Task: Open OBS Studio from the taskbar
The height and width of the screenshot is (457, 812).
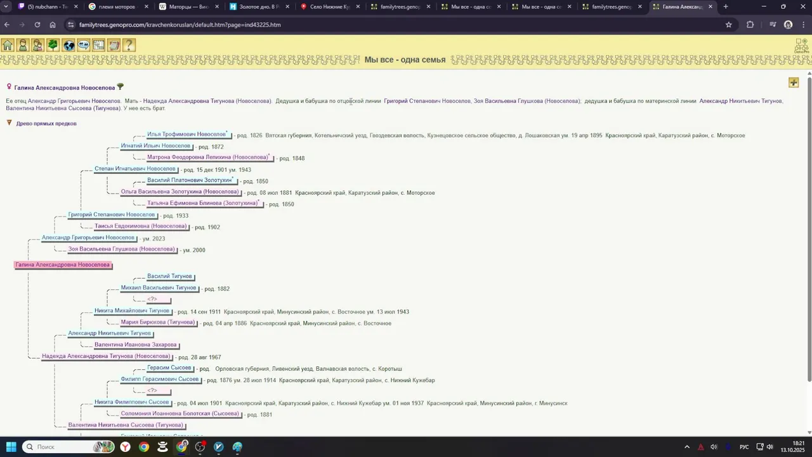Action: click(200, 447)
